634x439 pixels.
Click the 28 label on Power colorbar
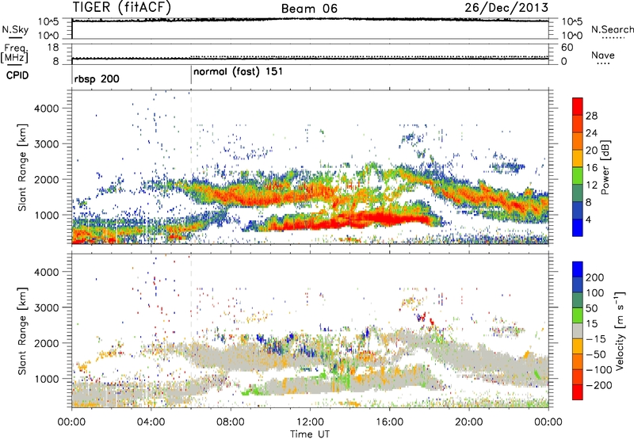coord(591,116)
